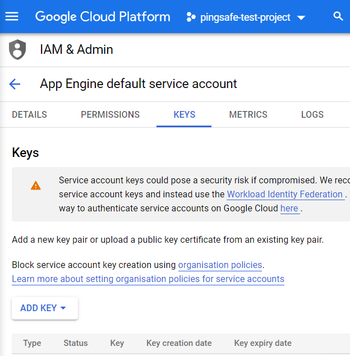Screen dimensions: 350x356
Task: Open the Logs tab
Action: coord(312,114)
